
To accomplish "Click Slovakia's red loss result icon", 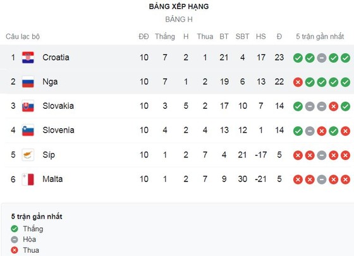I will pyautogui.click(x=334, y=107).
